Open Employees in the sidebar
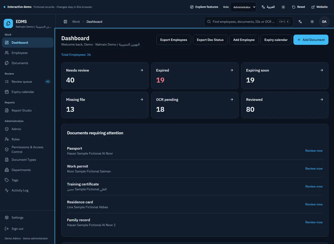Screen dimensions: 334x244 [28, 53]
